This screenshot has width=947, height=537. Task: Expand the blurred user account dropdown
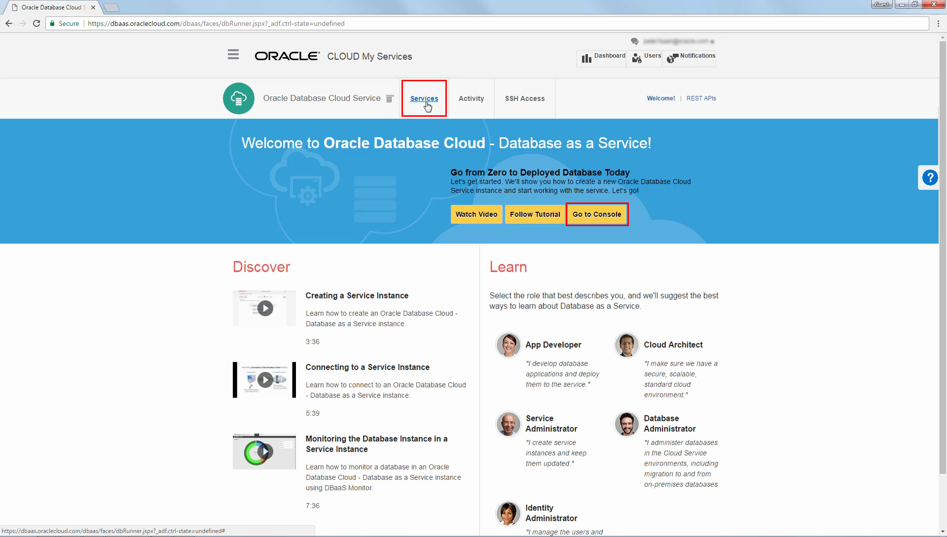[x=679, y=41]
